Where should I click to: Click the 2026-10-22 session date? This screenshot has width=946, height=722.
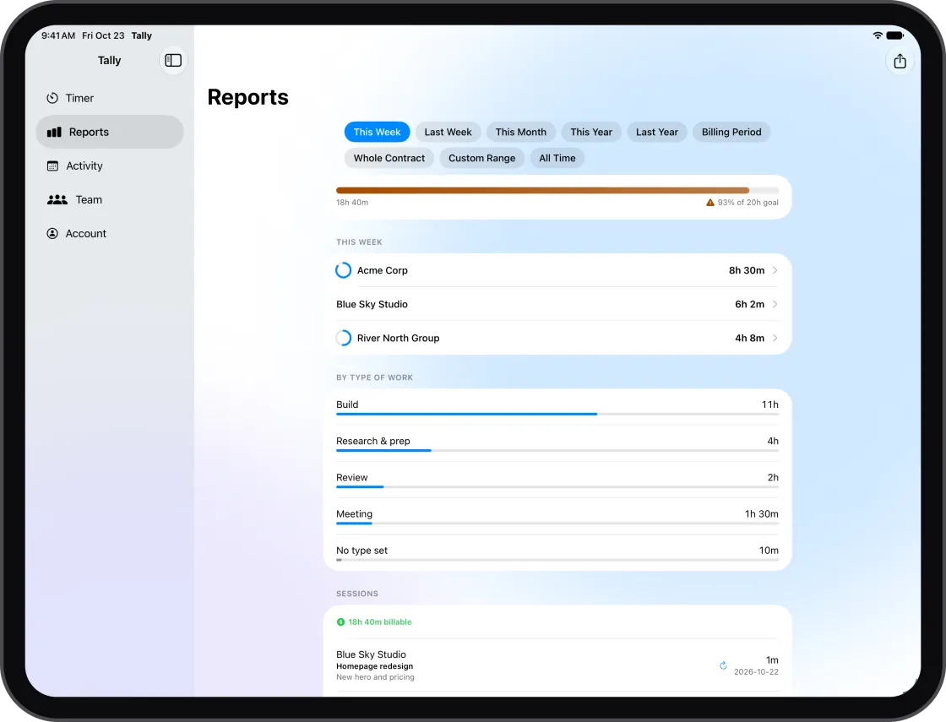756,672
